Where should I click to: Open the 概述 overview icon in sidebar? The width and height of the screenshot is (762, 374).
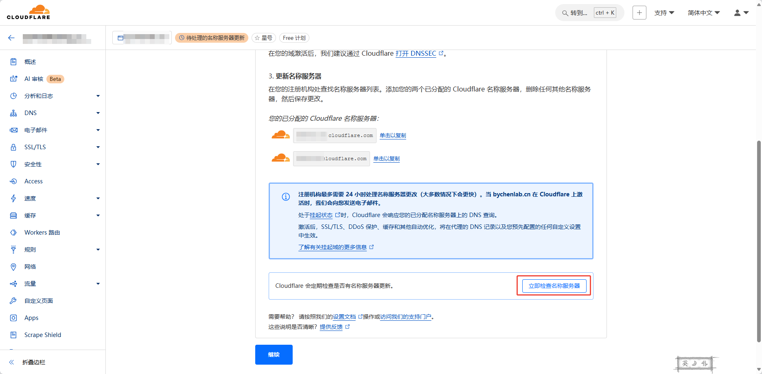tap(13, 62)
